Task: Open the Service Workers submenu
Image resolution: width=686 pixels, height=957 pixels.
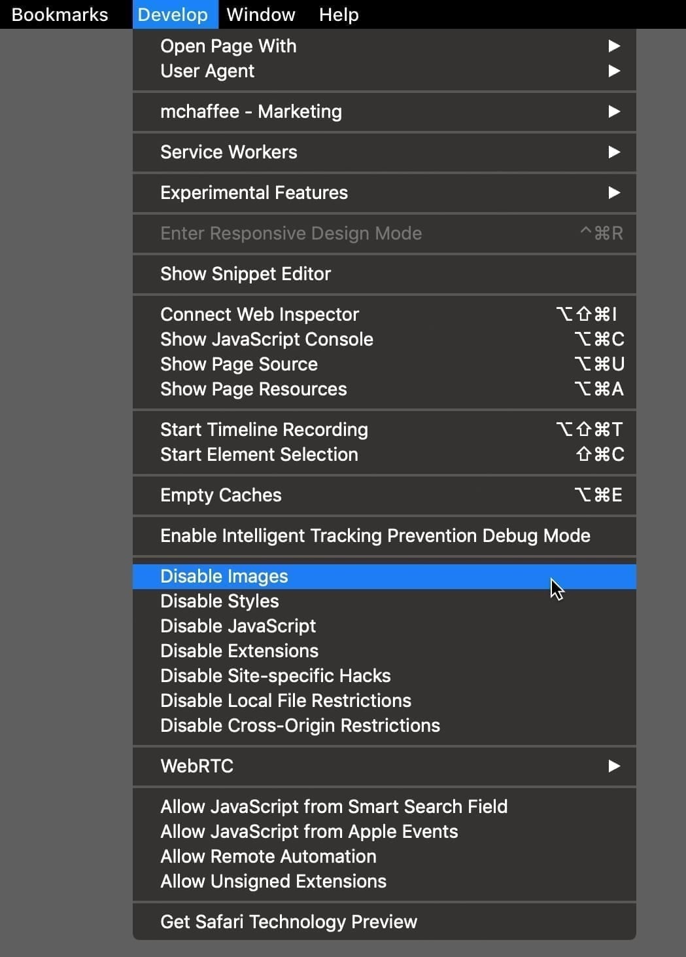Action: coord(229,152)
